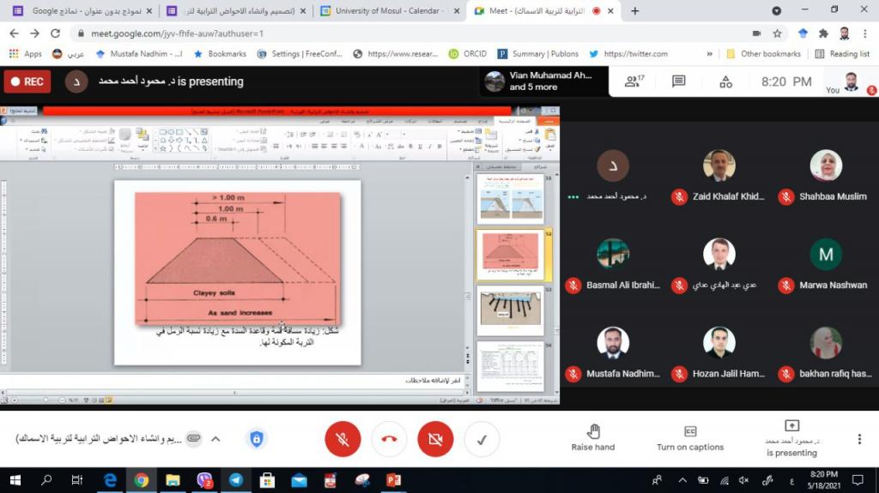Open the Activities panel icon
The image size is (879, 493).
coord(725,81)
